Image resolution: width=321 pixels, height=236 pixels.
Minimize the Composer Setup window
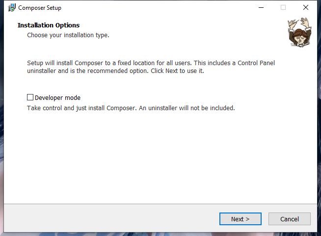point(260,8)
